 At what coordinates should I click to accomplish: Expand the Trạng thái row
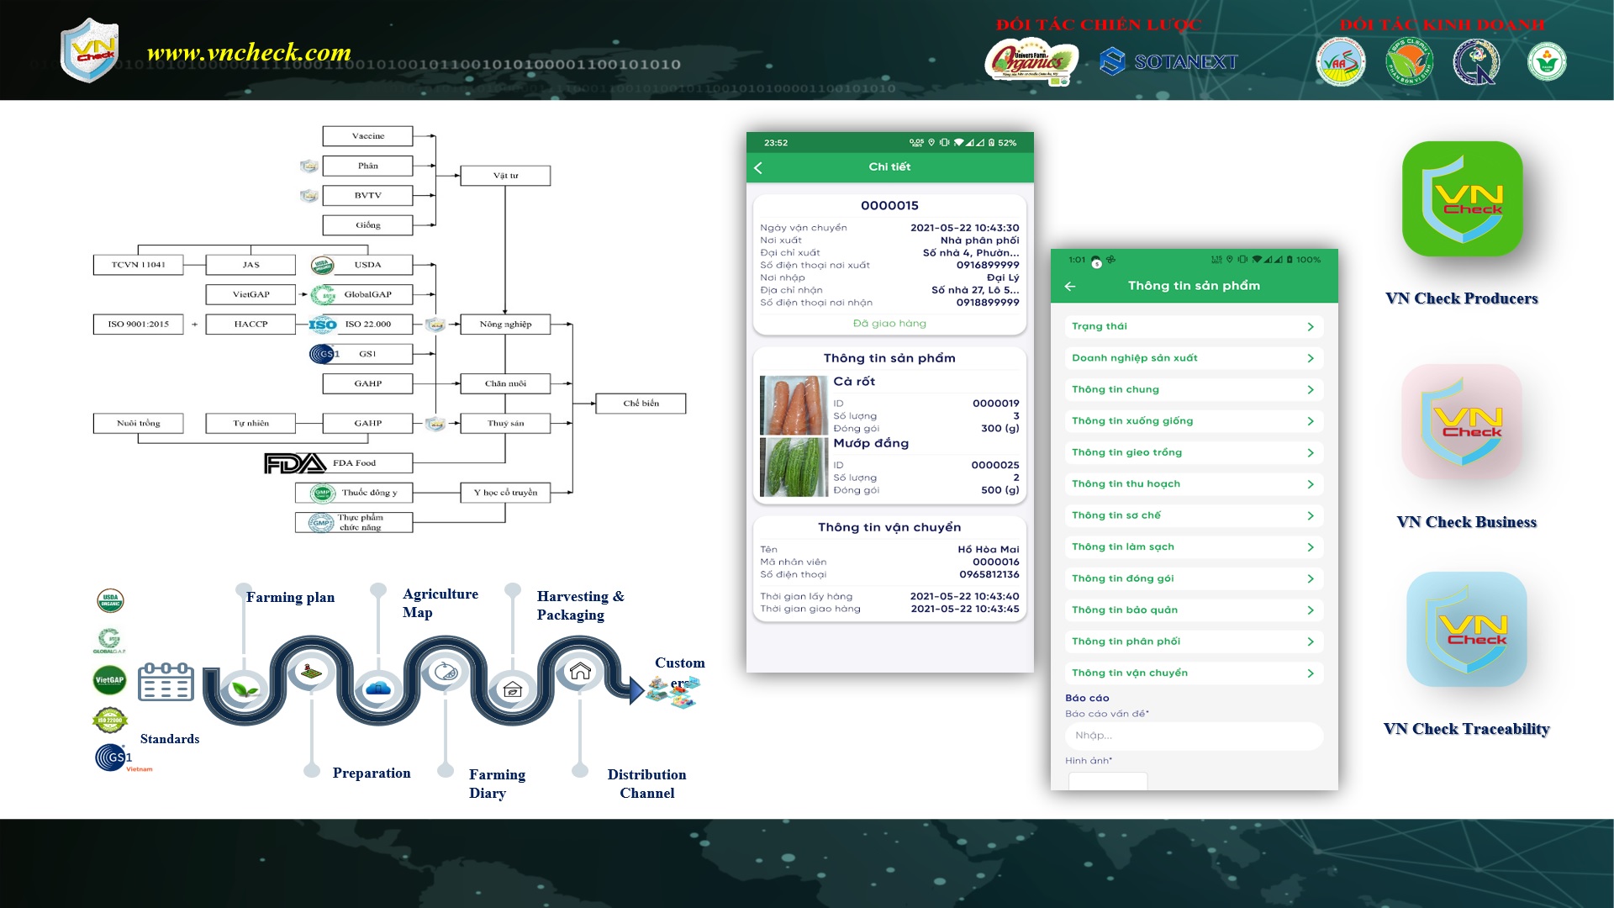click(x=1194, y=326)
